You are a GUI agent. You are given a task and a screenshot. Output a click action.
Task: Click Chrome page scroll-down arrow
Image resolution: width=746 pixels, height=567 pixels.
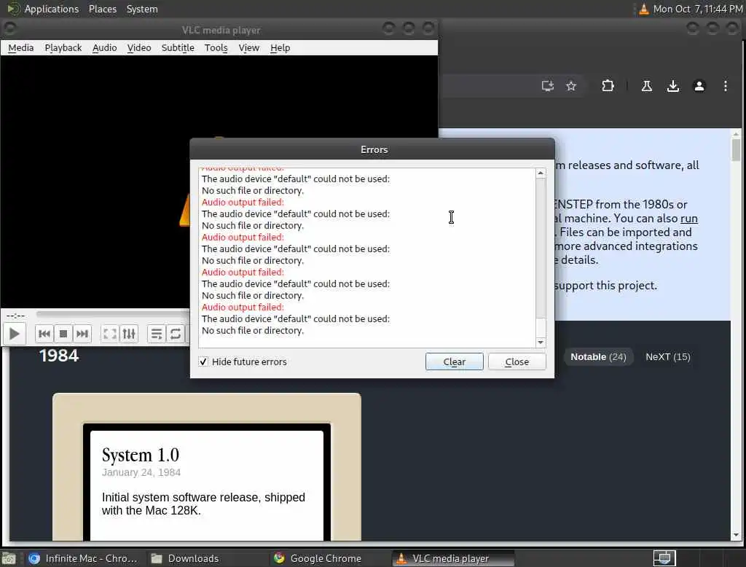click(x=736, y=535)
